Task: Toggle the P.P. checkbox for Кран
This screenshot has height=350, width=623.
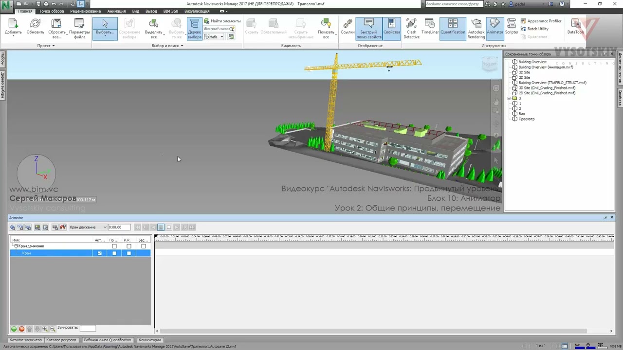Action: tap(129, 253)
